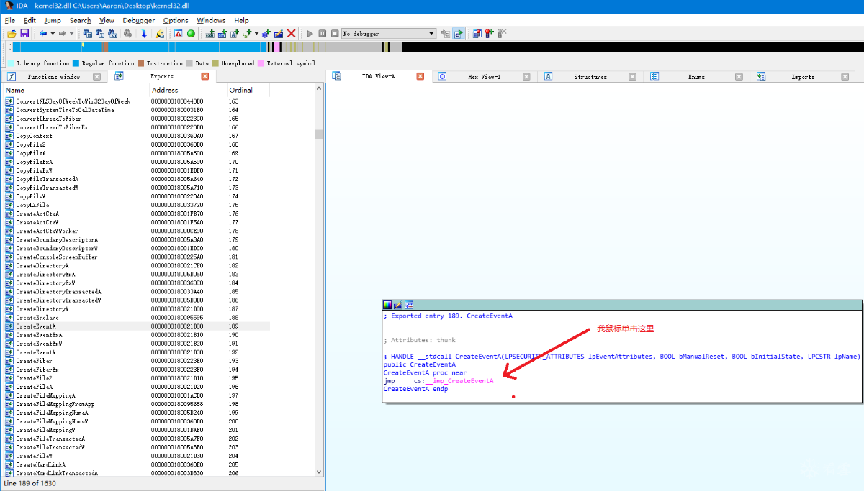The width and height of the screenshot is (864, 491).
Task: Switch to the Functions window tab
Action: click(x=54, y=76)
